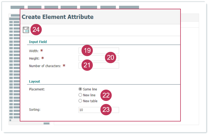209x135 pixels.
Task: Click the callout badge numbered 20
Action: [x=111, y=57]
